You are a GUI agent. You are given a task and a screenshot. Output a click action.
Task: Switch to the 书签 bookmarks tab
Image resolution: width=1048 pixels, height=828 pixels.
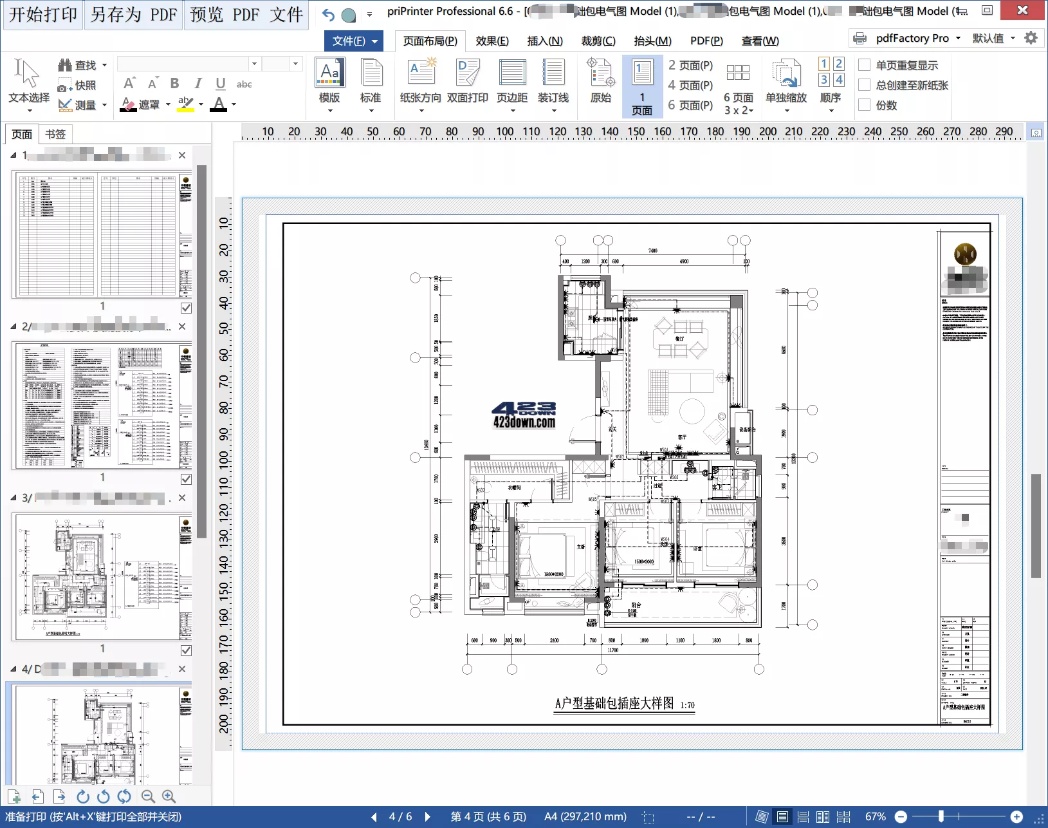coord(55,134)
